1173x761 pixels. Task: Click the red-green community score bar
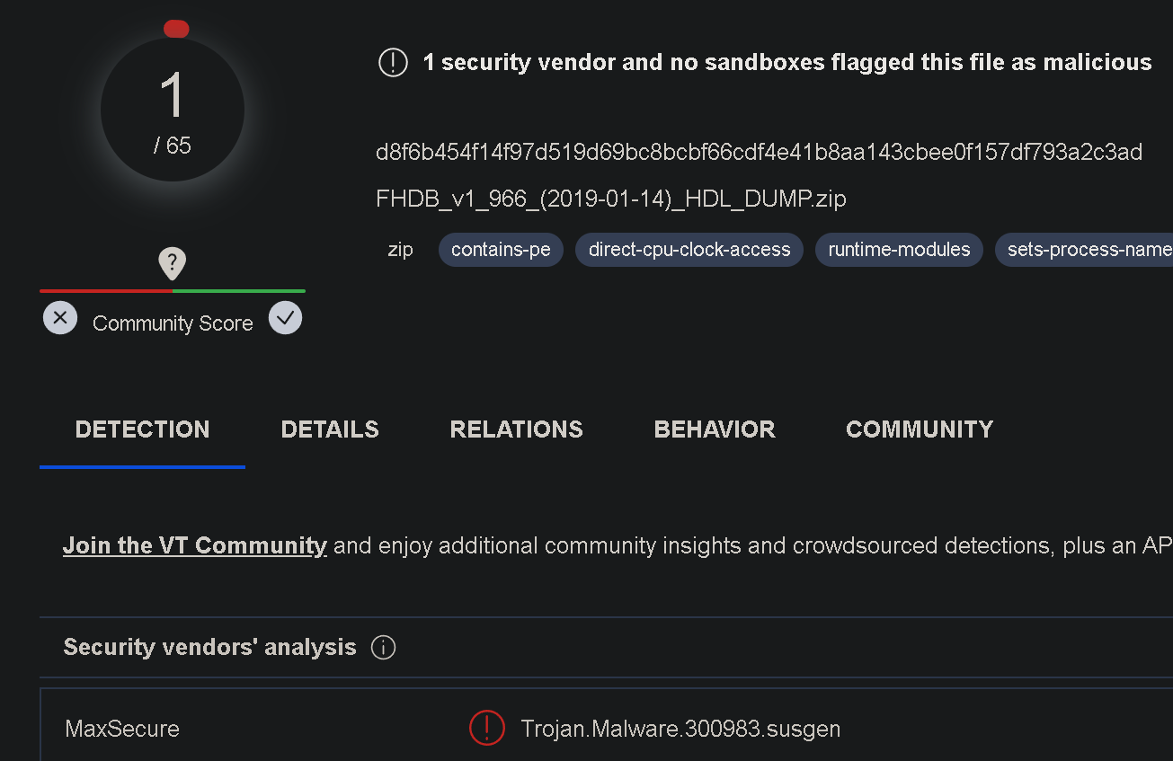173,291
